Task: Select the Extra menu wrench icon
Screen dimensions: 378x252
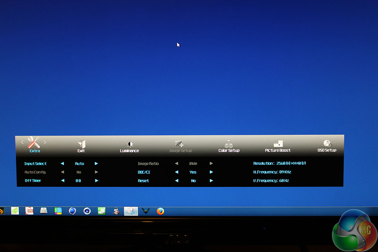Action: coord(34,142)
